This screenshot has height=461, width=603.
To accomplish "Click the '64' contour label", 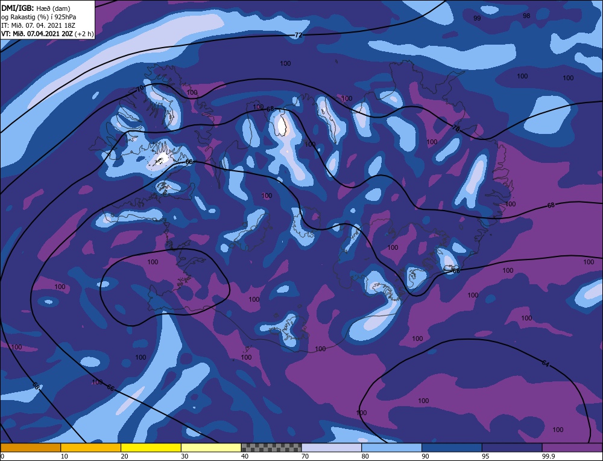I will [545, 363].
